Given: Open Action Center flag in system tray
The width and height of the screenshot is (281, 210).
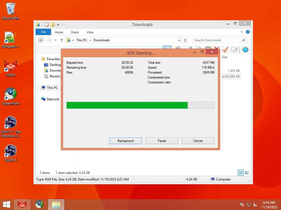Looking at the screenshot, I should pyautogui.click(x=242, y=205).
